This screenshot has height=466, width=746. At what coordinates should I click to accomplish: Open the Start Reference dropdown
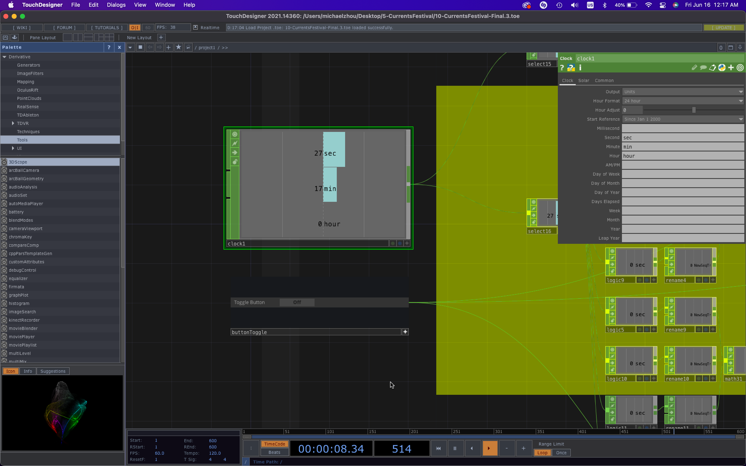(683, 119)
